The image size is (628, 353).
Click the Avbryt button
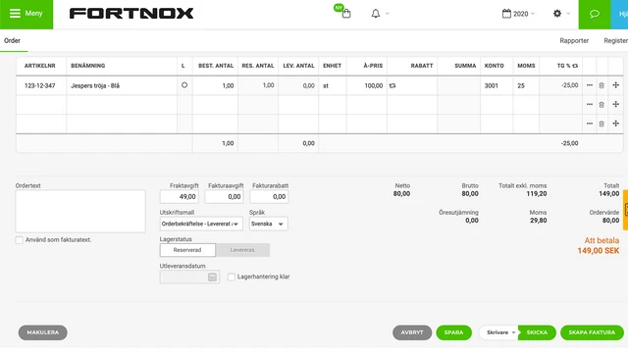412,332
